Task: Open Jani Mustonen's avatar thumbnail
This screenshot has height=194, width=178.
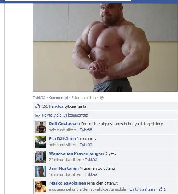Action: pos(40,172)
